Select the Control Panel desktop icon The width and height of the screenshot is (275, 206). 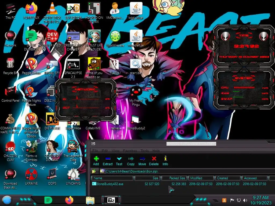point(10,94)
